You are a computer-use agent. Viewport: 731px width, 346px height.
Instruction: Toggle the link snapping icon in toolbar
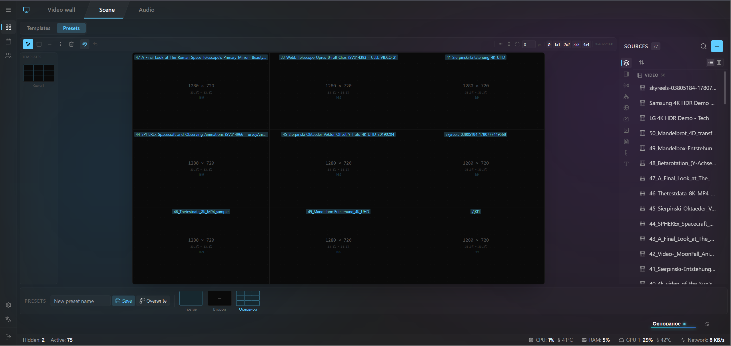pos(85,44)
